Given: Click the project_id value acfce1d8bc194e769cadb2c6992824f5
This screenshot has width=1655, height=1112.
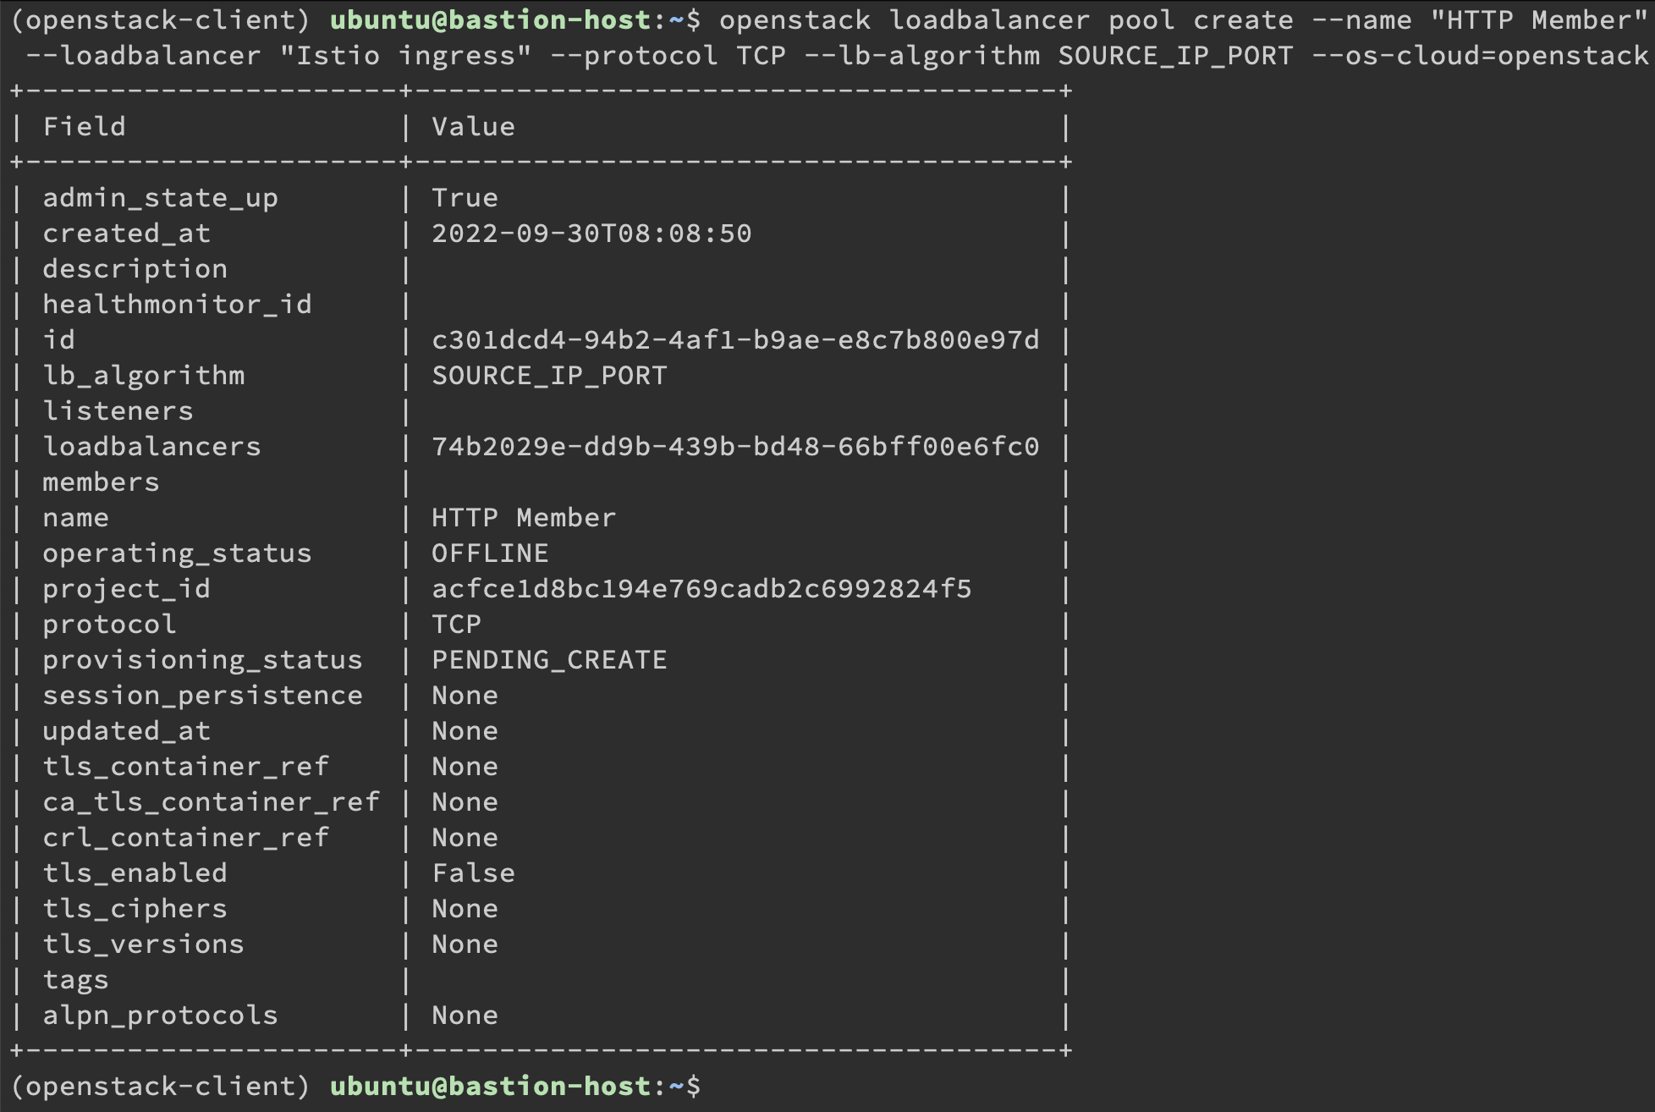Looking at the screenshot, I should coord(701,589).
